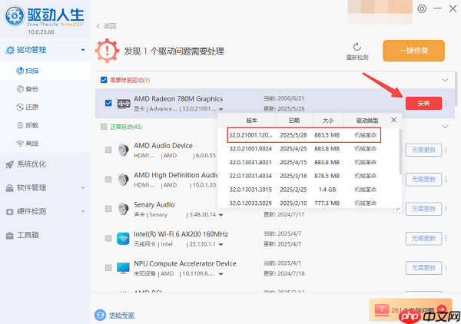Click 无需更新 button for Intel Wi-Fi 6 AX200
The width and height of the screenshot is (461, 324).
pyautogui.click(x=423, y=239)
